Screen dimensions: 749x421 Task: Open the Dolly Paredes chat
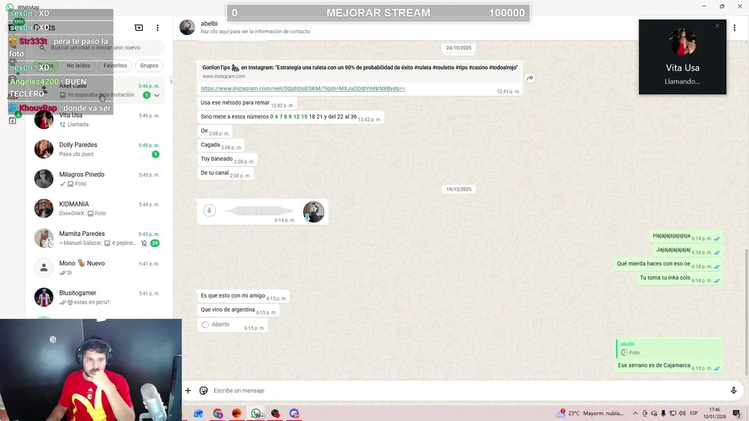pyautogui.click(x=97, y=149)
